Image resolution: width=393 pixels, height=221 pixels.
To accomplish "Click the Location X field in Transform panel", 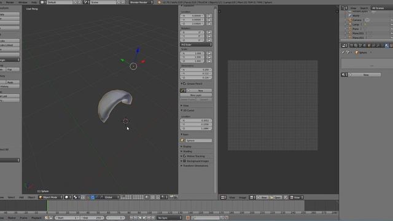I will click(192, 15).
